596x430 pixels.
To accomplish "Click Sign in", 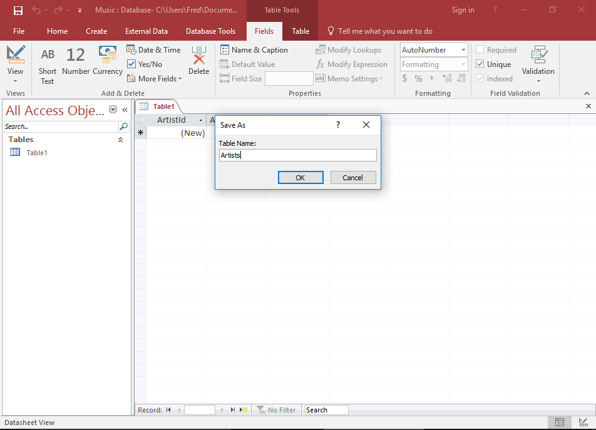I will (x=463, y=10).
